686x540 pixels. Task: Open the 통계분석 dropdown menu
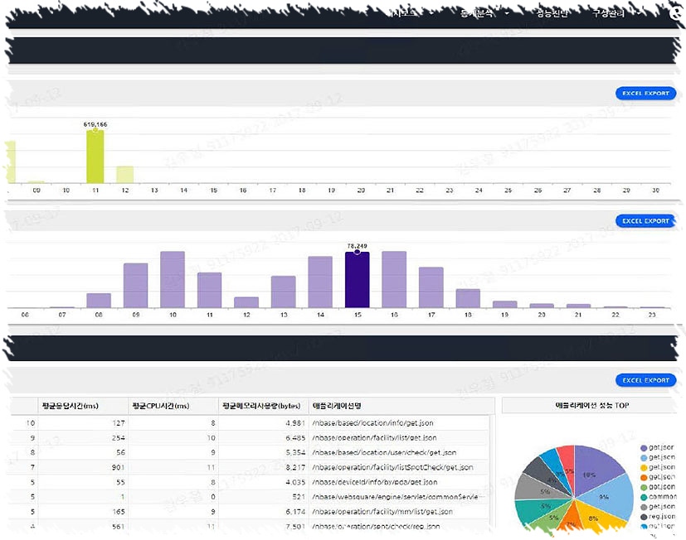coord(484,13)
